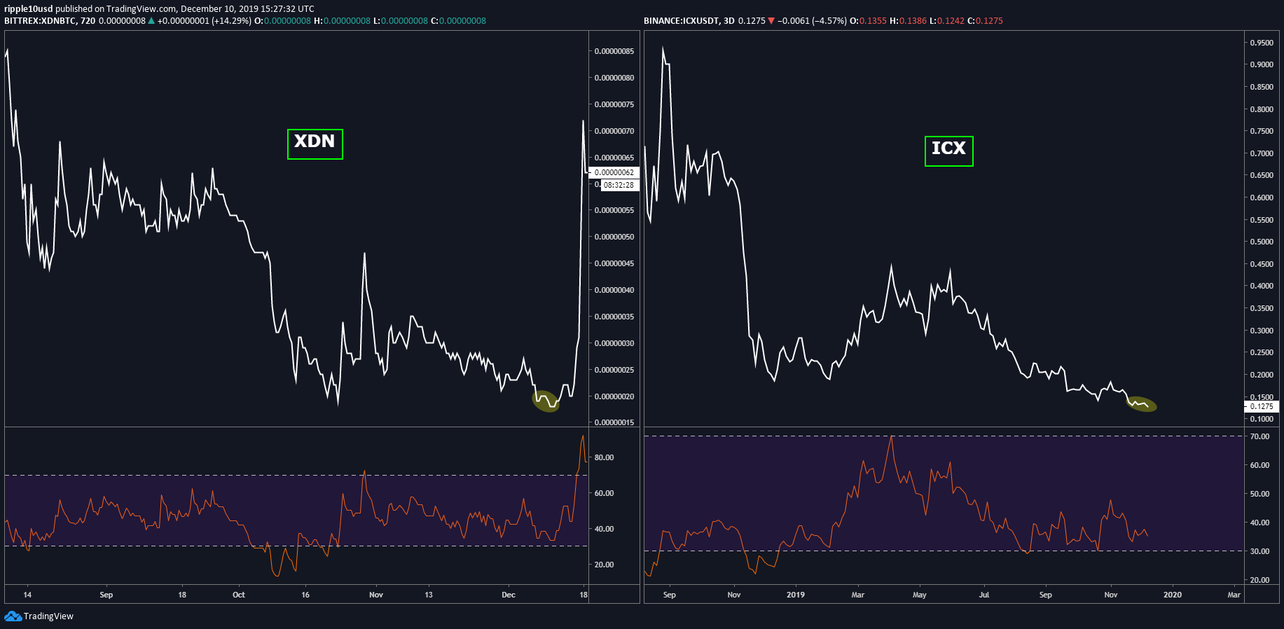The width and height of the screenshot is (1284, 629).
Task: Click the 0.00000030 price axis value
Action: 614,343
